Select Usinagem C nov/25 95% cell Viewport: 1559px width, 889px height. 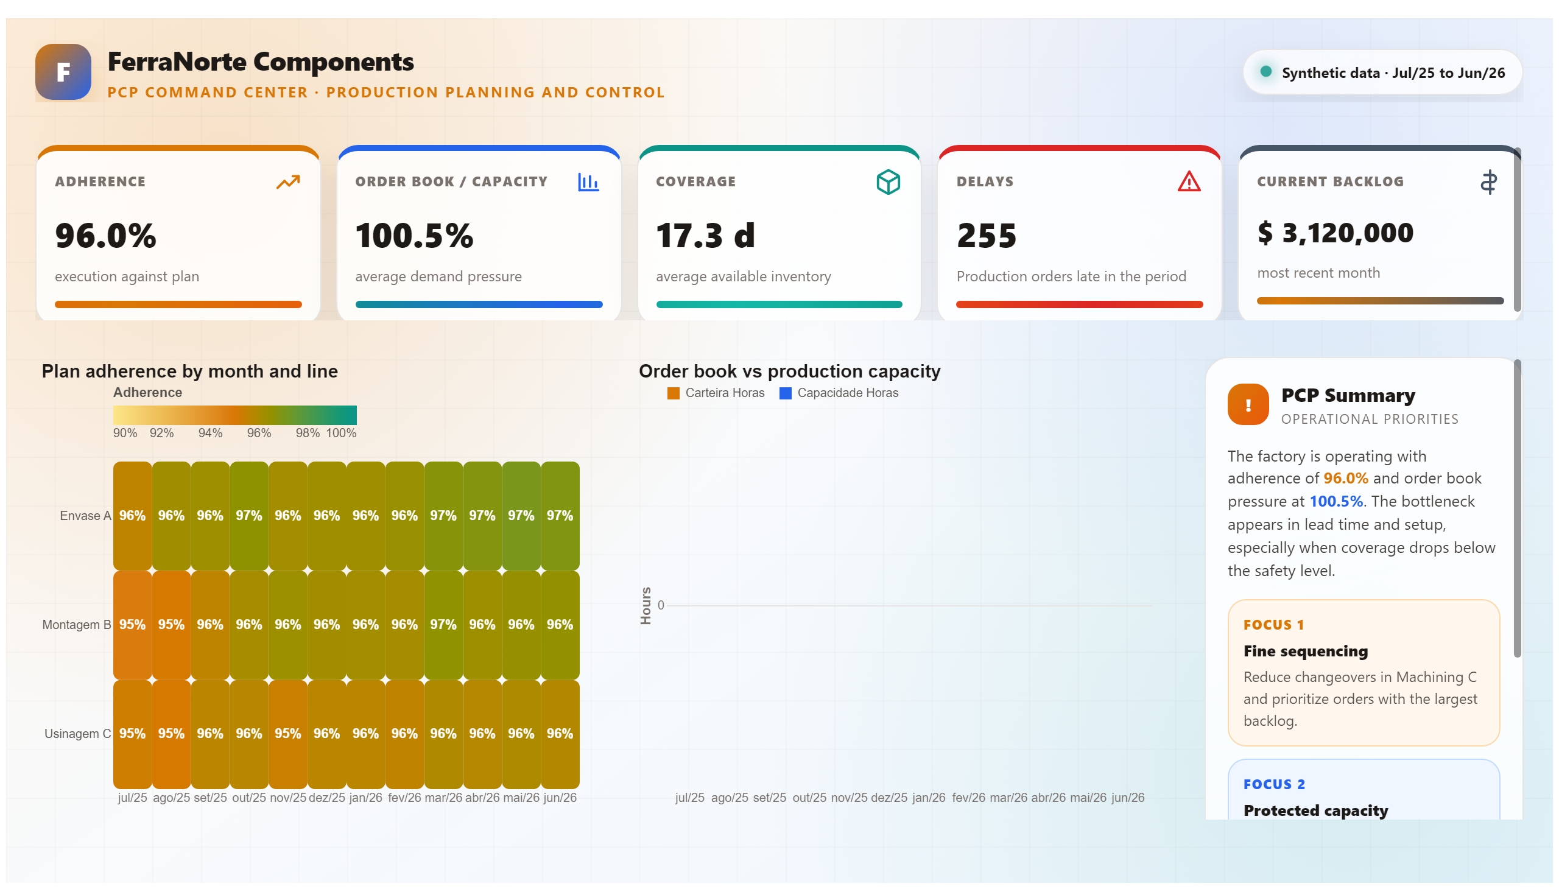coord(287,734)
